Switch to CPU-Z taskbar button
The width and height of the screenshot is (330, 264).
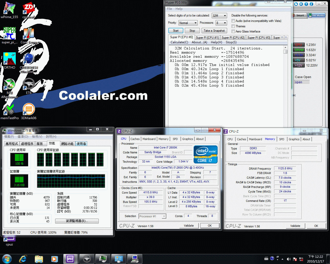(70, 259)
